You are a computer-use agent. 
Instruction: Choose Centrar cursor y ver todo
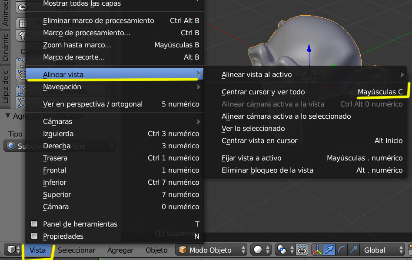306,92
